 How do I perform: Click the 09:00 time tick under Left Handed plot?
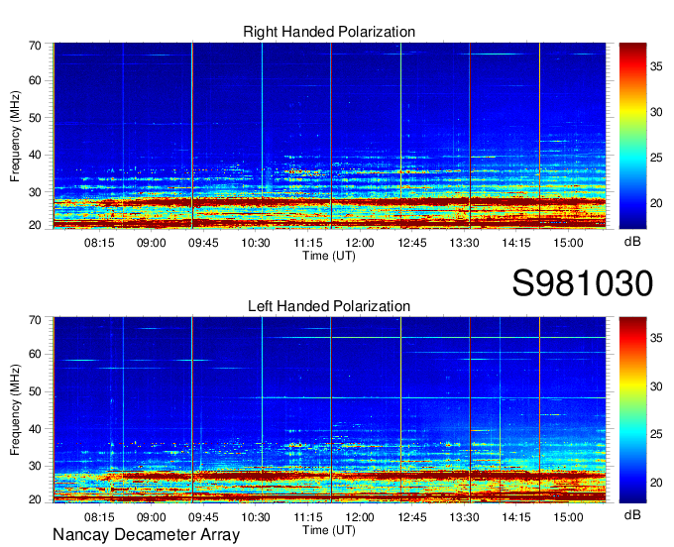coord(152,517)
